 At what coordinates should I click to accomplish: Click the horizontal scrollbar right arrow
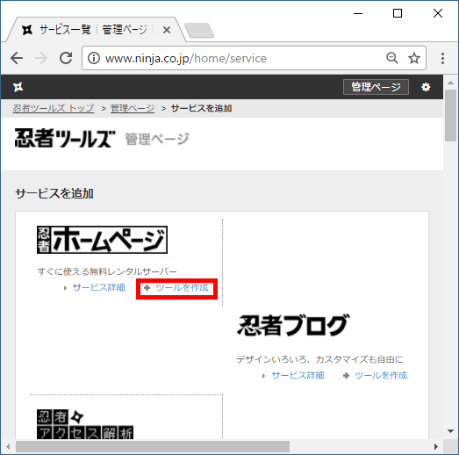click(436, 447)
